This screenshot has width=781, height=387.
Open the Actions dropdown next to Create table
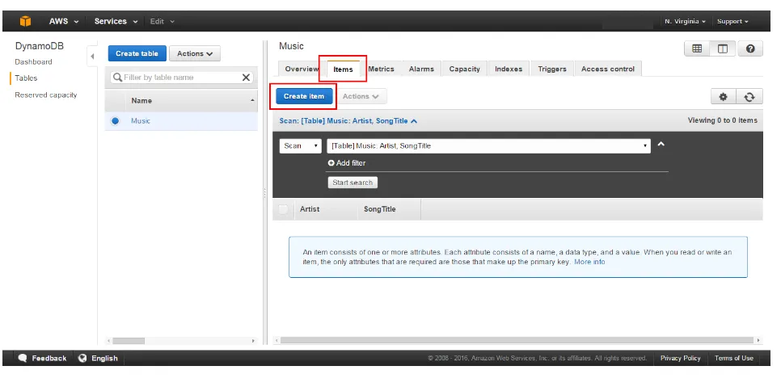point(195,53)
